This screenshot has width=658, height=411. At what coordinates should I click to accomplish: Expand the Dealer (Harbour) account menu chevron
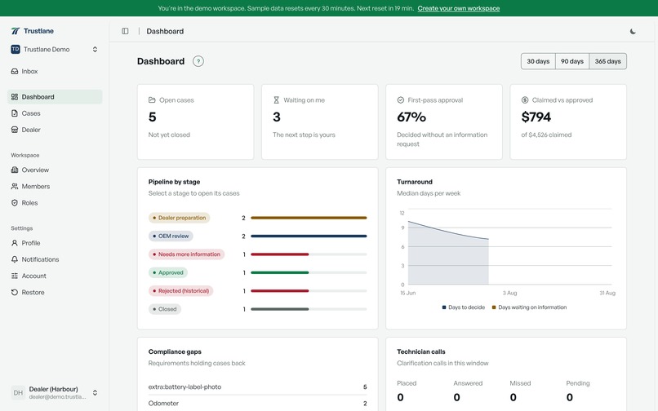point(95,392)
